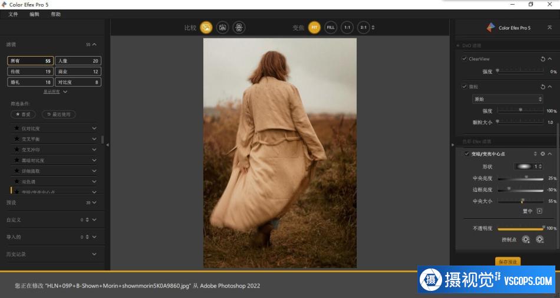Select the single-image compare view icon
560x298 pixels.
(206, 28)
